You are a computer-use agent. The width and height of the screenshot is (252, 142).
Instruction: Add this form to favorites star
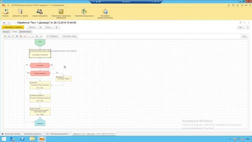14,23
